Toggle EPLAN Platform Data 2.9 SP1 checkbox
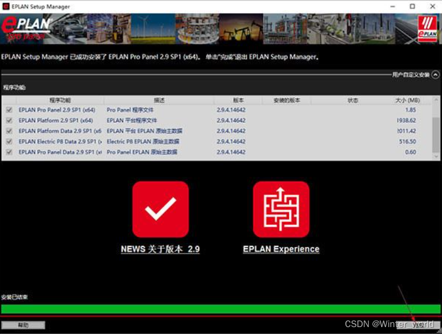Image resolution: width=442 pixels, height=334 pixels. coord(9,131)
